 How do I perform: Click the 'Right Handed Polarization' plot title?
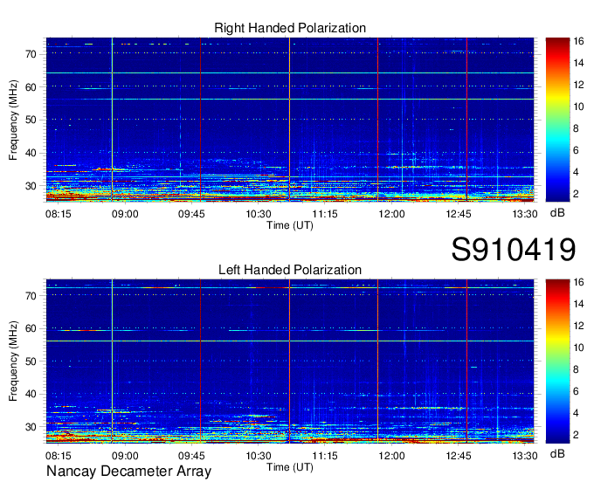click(290, 28)
